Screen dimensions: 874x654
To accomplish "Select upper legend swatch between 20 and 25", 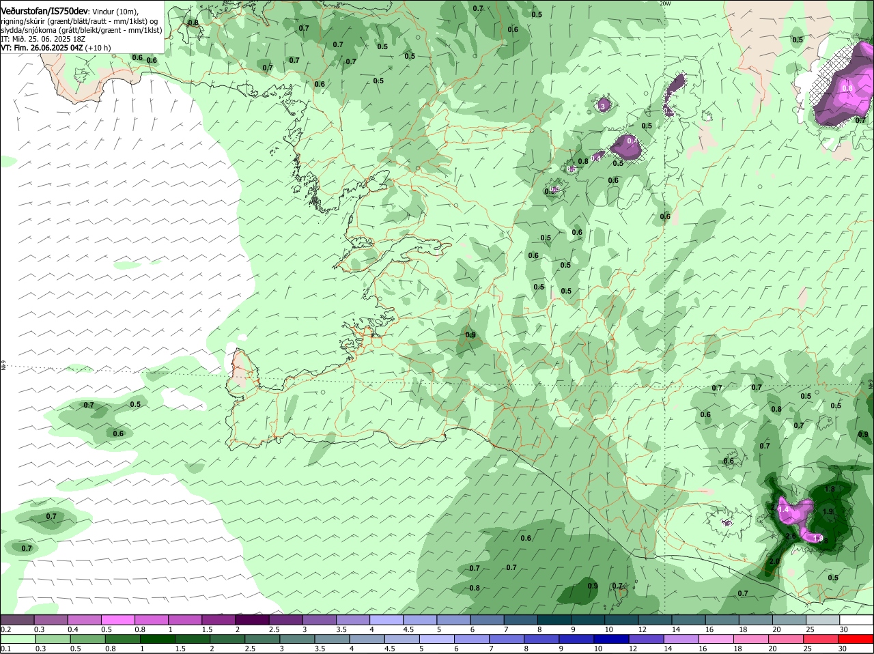I will [789, 620].
